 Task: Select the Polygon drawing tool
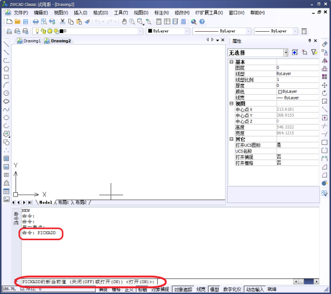tap(6, 69)
